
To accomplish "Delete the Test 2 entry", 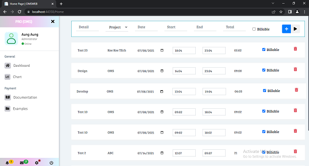I will click(x=295, y=152).
